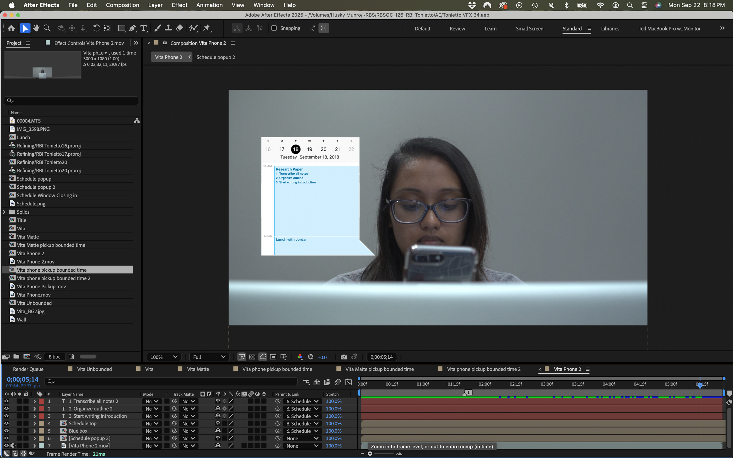Expand layer 1 Transcribe all notes 2 properties
The height and width of the screenshot is (458, 733).
[34, 401]
